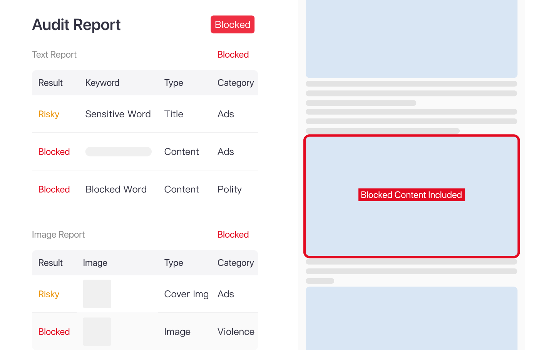This screenshot has width=539, height=350.
Task: Click the Blocked Content Included label
Action: pyautogui.click(x=411, y=195)
